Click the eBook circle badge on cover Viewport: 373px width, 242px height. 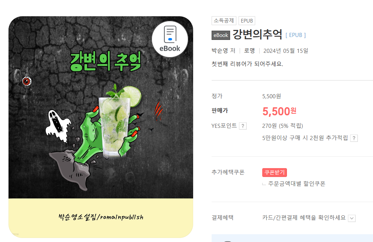pos(170,39)
